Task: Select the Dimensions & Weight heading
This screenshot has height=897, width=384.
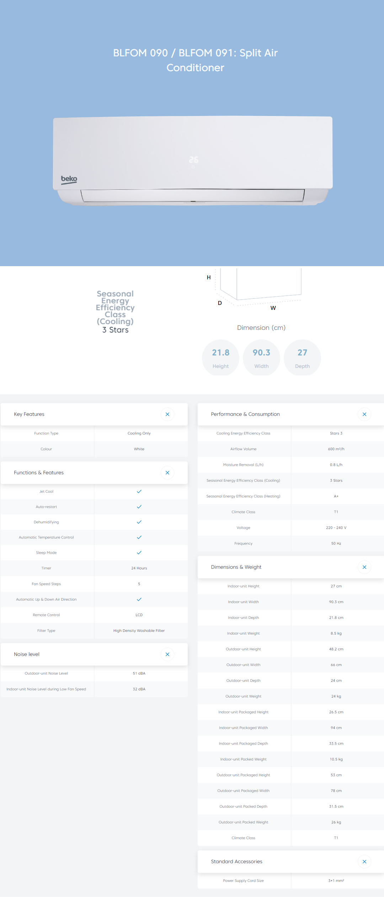Action: [x=236, y=567]
